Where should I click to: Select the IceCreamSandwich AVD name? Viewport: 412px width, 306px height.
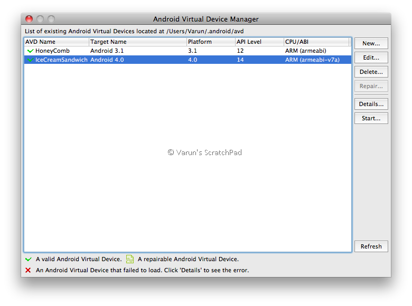[x=61, y=60]
